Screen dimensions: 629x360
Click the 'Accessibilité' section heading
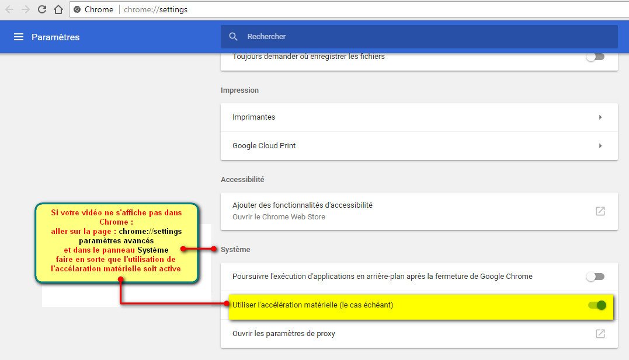(x=242, y=179)
